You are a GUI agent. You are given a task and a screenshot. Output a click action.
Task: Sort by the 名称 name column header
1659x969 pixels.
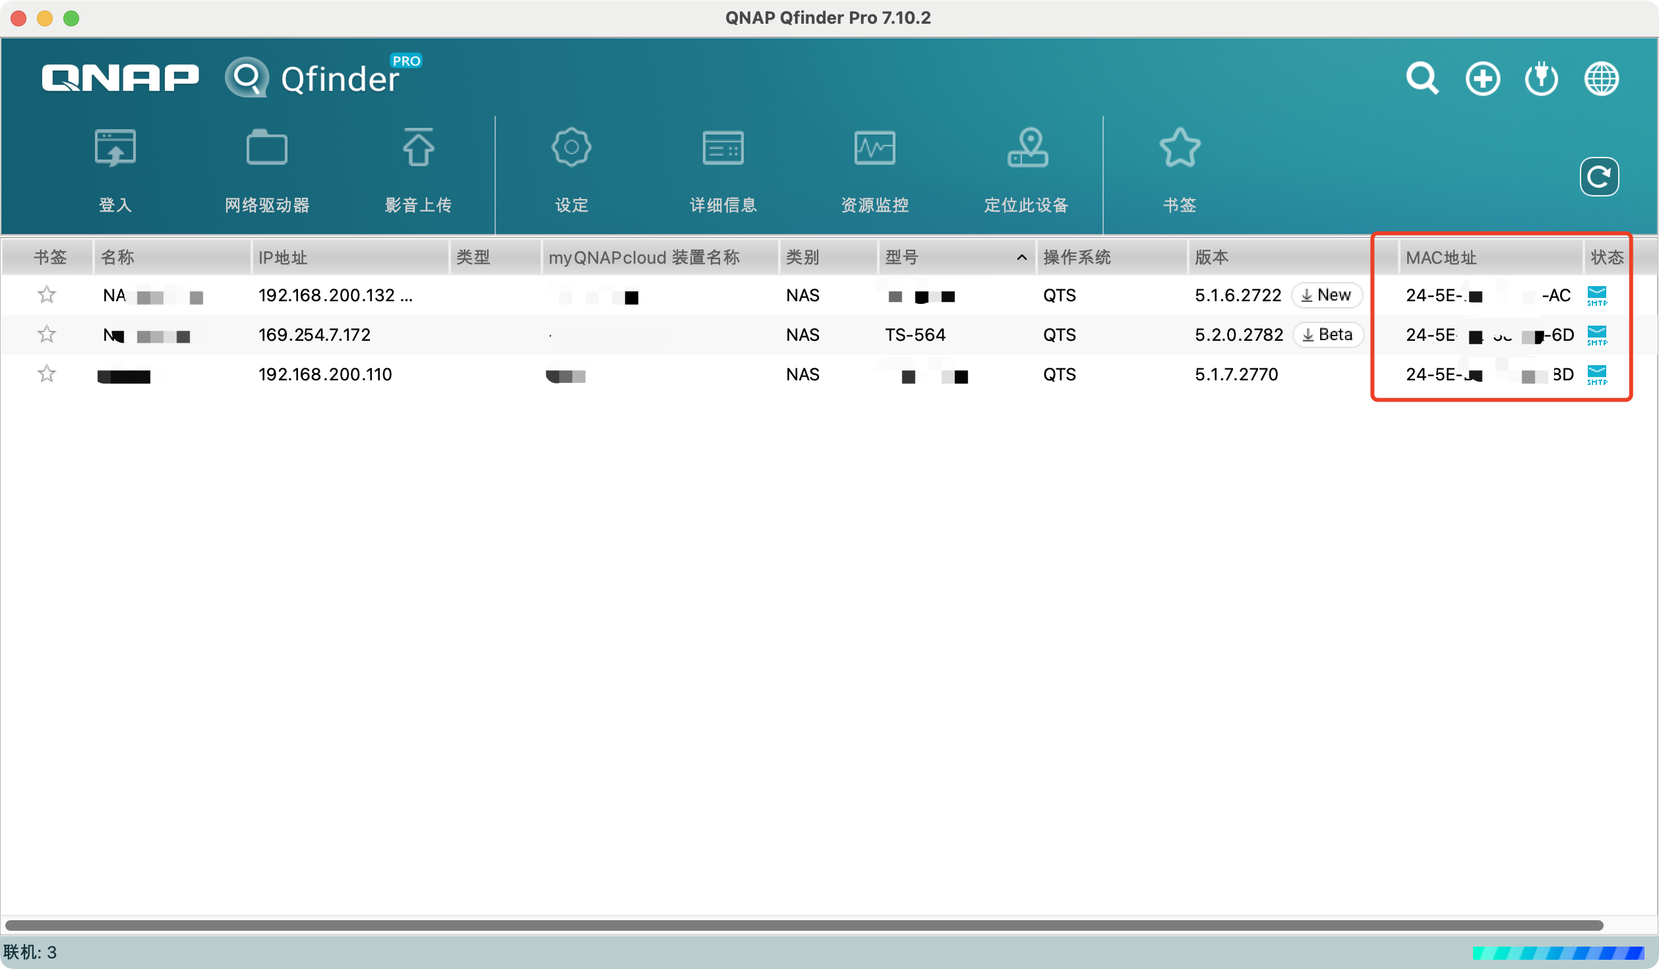(172, 257)
